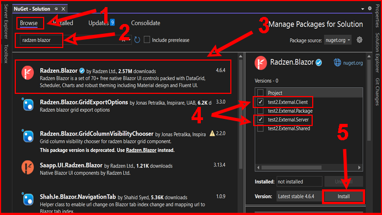The width and height of the screenshot is (382, 215).
Task: Click Radzen.Blazor version 4.6.4 in results
Action: point(220,70)
